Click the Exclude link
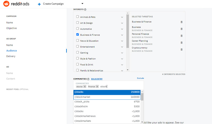 140,78
